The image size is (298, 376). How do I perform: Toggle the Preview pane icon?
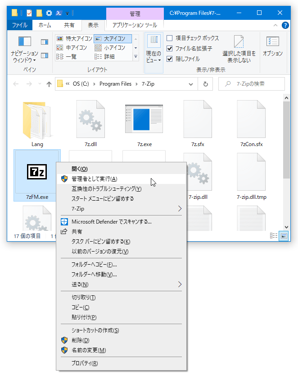tap(45, 42)
